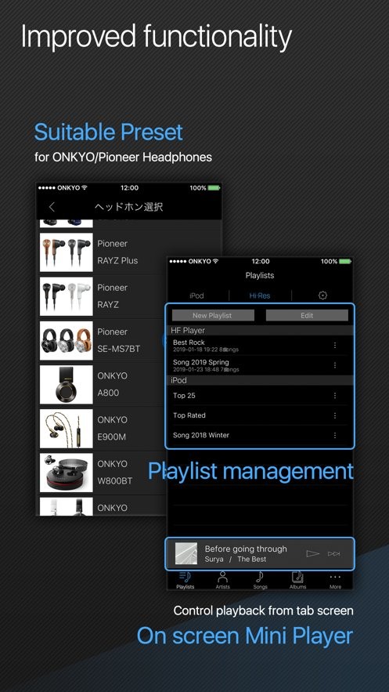Select ONKYO E900M earphone thumbnail
The width and height of the screenshot is (389, 692).
(66, 429)
